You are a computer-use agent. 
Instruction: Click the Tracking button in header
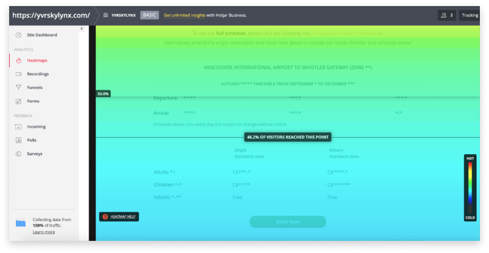(x=470, y=15)
